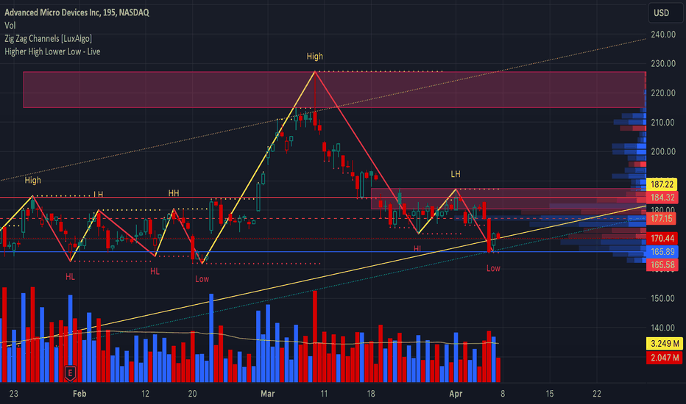Click the 230.00 price axis tick
Image resolution: width=686 pixels, height=404 pixels.
click(662, 64)
